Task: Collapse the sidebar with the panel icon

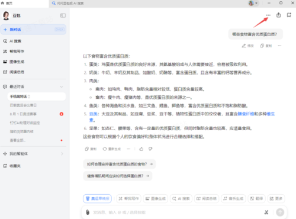Action: pos(63,15)
